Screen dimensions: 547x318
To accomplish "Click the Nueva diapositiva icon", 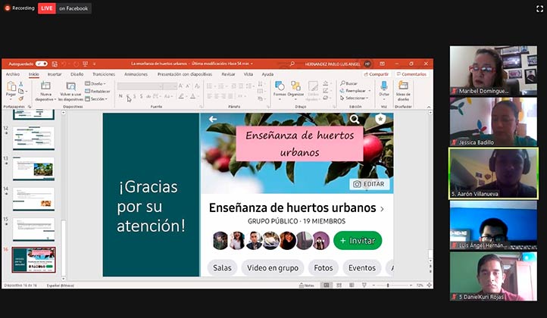I will [46, 89].
